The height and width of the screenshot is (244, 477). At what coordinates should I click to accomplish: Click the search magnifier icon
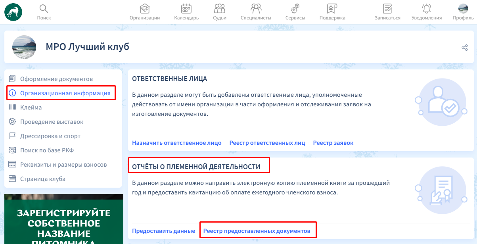click(x=44, y=8)
